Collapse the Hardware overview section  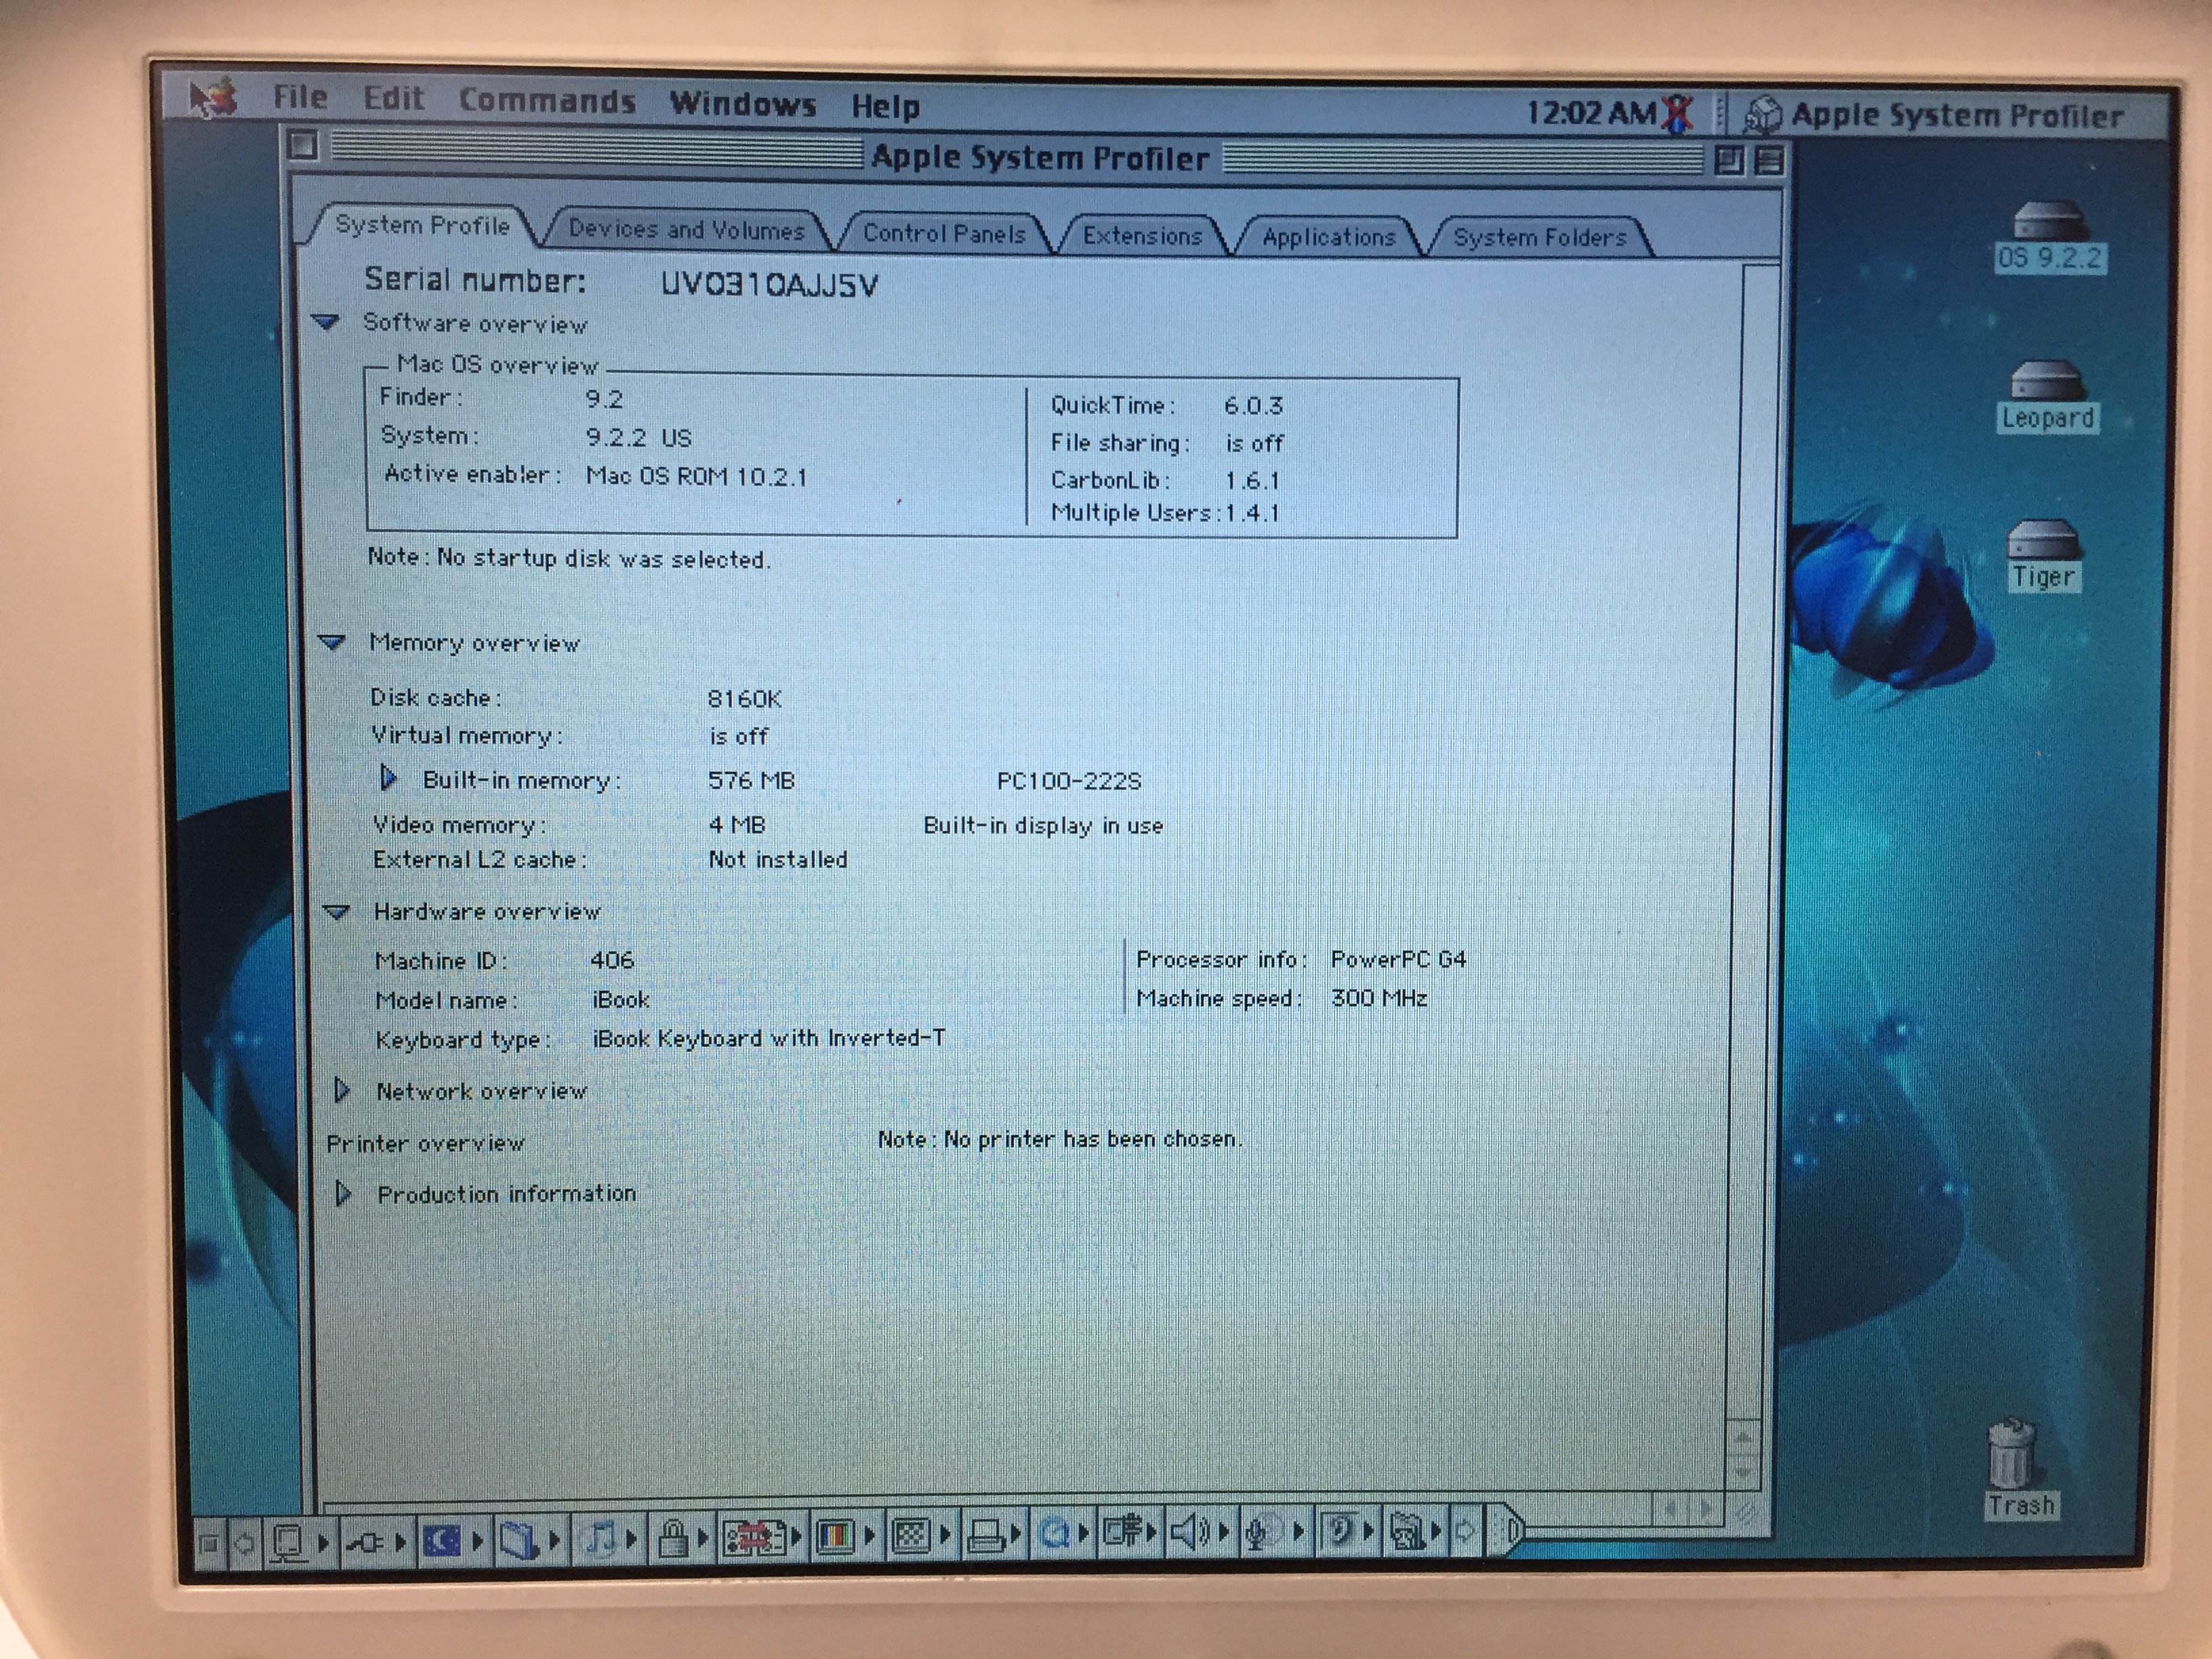pyautogui.click(x=336, y=911)
